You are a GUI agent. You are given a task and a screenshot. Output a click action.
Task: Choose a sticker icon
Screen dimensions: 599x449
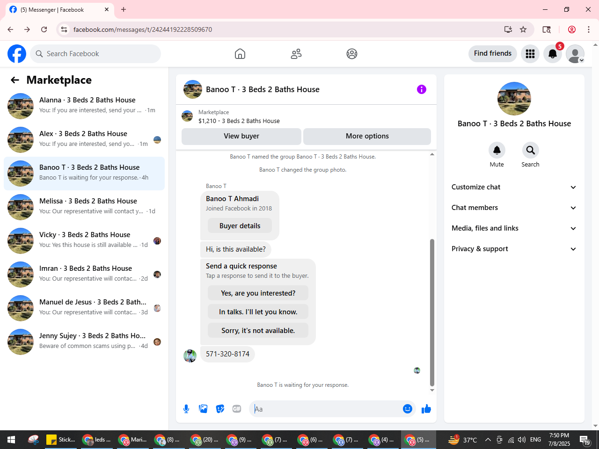pyautogui.click(x=220, y=409)
